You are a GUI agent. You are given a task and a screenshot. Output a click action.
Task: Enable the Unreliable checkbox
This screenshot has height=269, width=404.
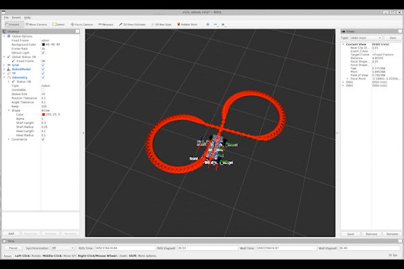coord(43,90)
